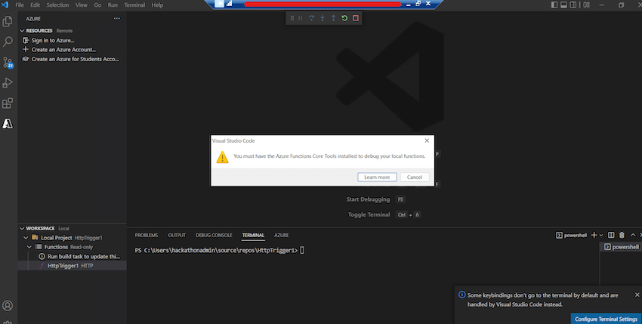Restart the debug session
This screenshot has width=642, height=324.
coord(344,18)
